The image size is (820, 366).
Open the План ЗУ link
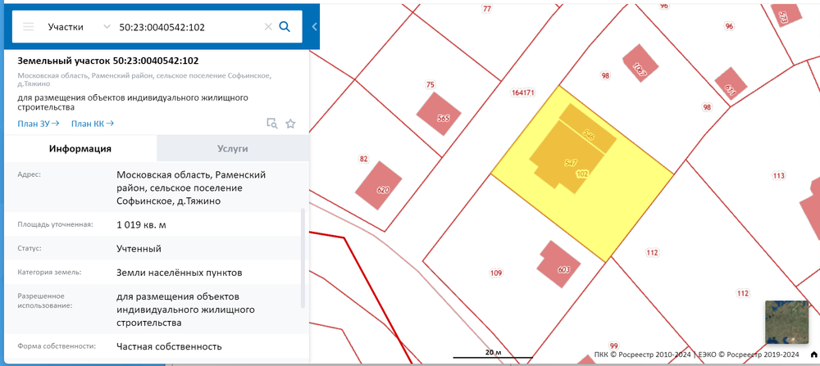pyautogui.click(x=38, y=124)
